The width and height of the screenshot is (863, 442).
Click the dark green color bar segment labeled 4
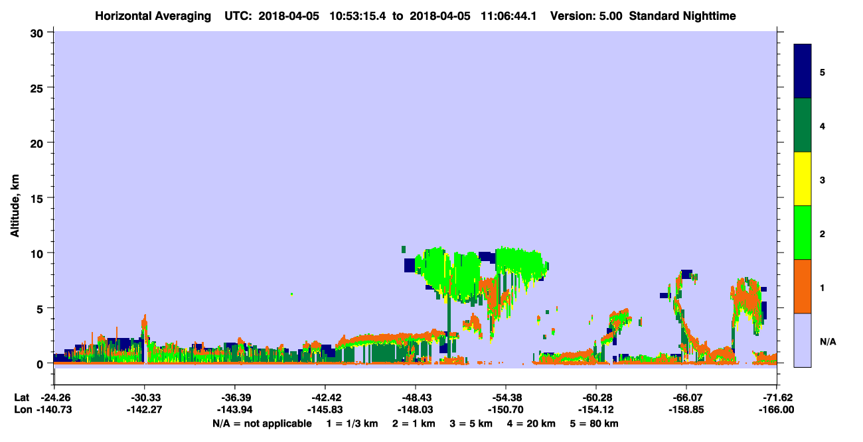click(x=803, y=125)
